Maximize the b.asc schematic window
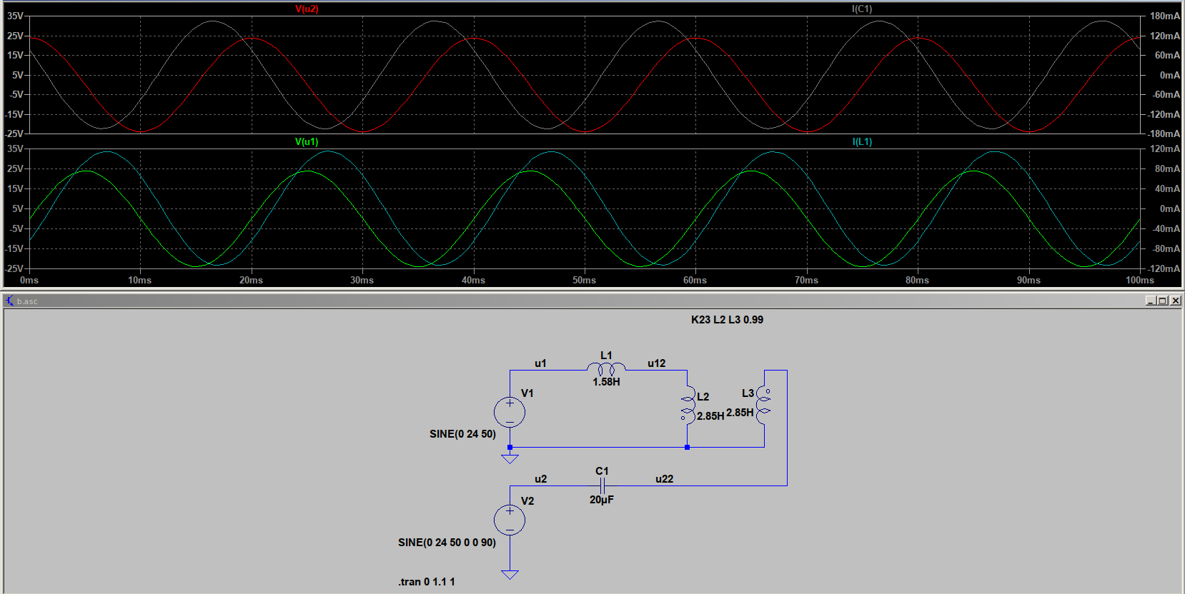Screen dimensions: 1185x594 (x=1162, y=301)
